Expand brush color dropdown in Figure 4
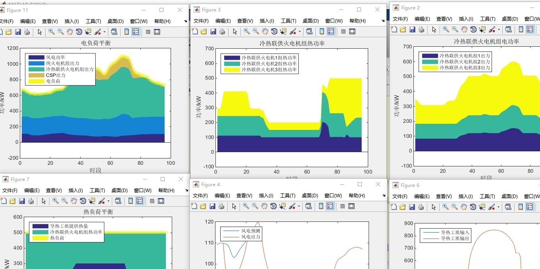540x269 pixels. (x=300, y=206)
